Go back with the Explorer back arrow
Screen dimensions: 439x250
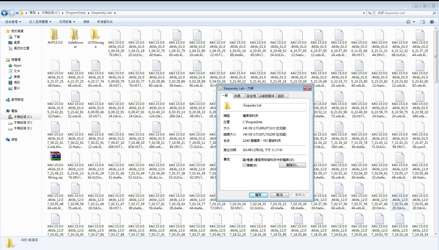4,13
